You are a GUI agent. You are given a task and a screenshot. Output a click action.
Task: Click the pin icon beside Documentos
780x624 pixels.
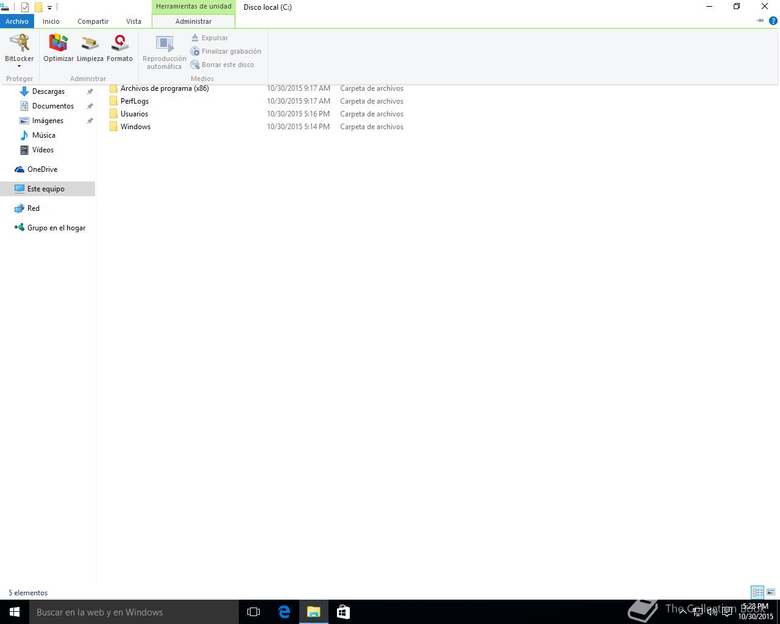point(90,106)
